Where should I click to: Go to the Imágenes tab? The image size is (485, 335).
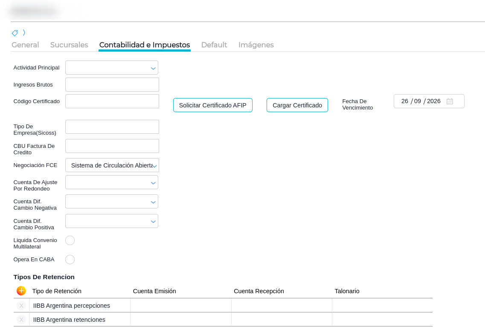(x=256, y=45)
